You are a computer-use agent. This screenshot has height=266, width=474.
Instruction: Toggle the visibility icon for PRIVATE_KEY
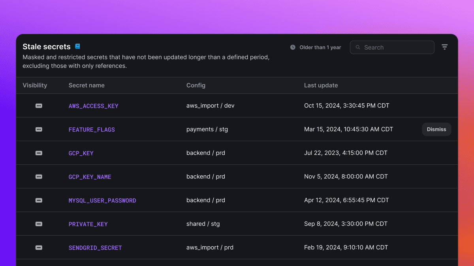pos(38,224)
